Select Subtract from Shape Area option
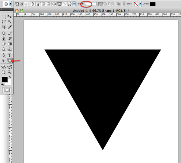 tap(109, 4)
